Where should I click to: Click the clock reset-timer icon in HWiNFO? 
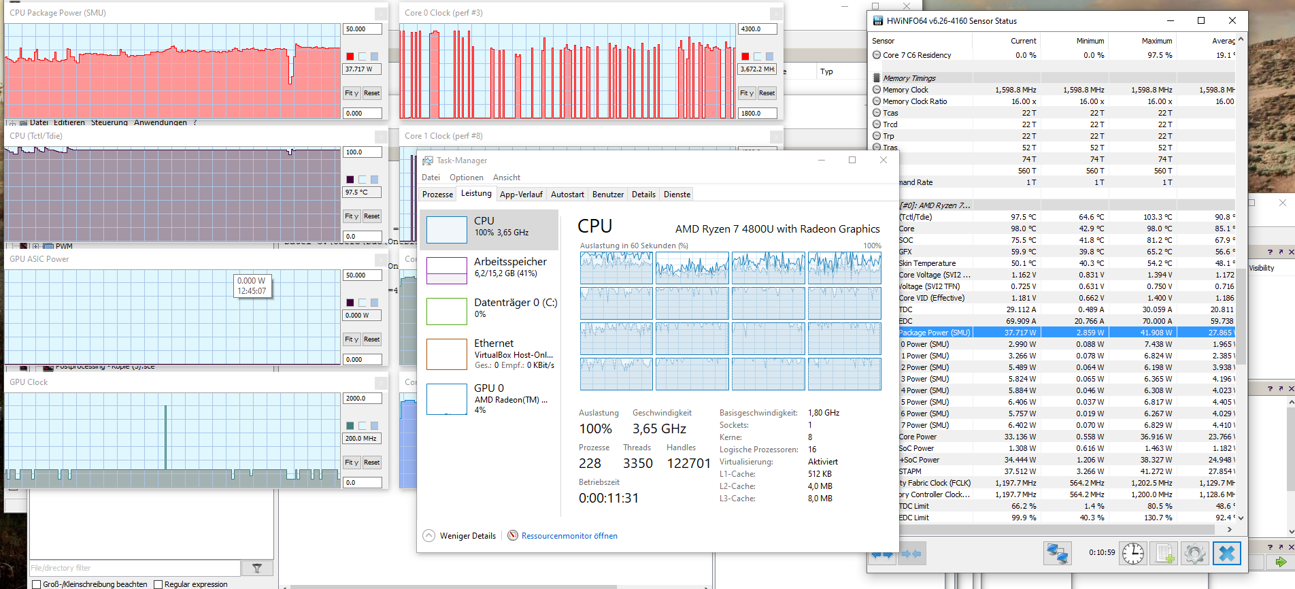(x=1133, y=554)
